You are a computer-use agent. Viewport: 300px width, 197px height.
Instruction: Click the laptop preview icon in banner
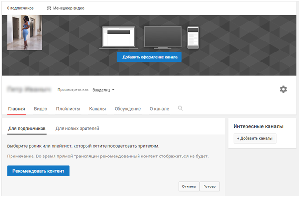point(118,37)
